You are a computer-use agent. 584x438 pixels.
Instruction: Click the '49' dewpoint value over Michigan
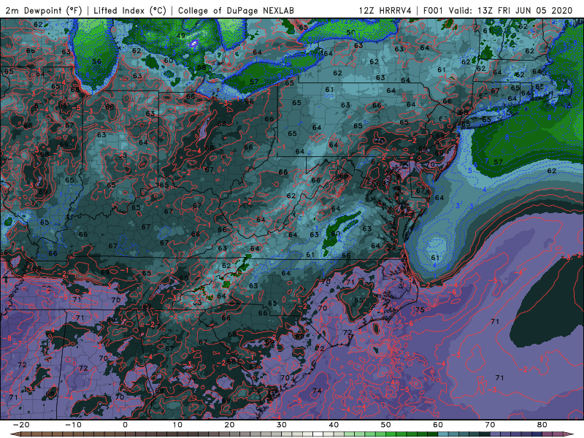pos(180,36)
